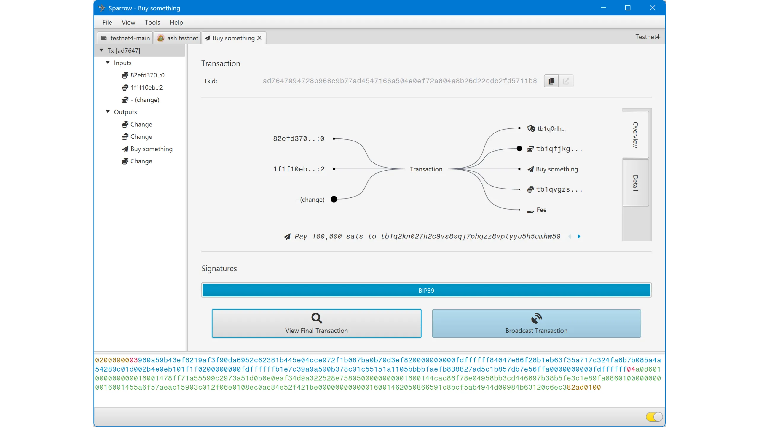Click the Fee hand icon in diagram
Viewport: 759px width, 427px height.
pyautogui.click(x=530, y=211)
